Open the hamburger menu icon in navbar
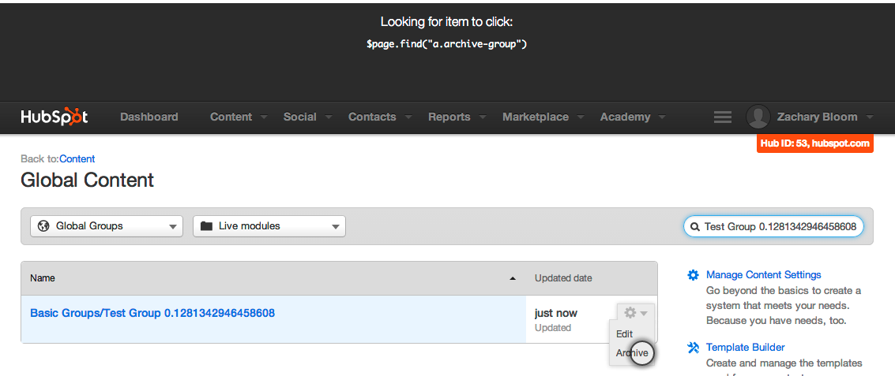The height and width of the screenshot is (376, 895). point(723,117)
